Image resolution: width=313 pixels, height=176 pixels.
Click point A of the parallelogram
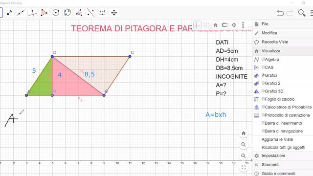26,95
